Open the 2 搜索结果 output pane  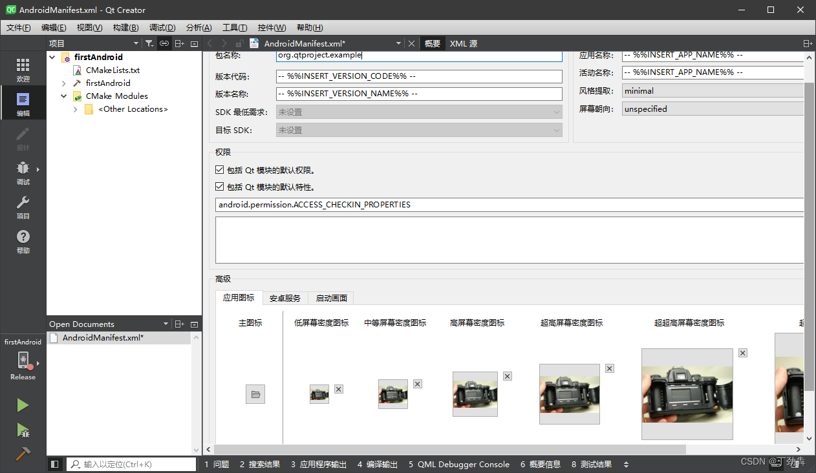coord(260,464)
